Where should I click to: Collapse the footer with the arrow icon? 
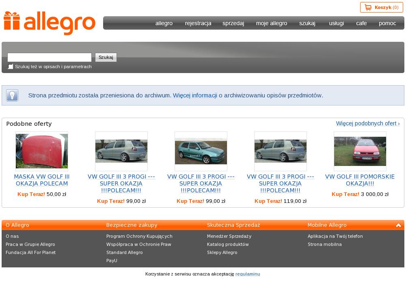point(398,225)
